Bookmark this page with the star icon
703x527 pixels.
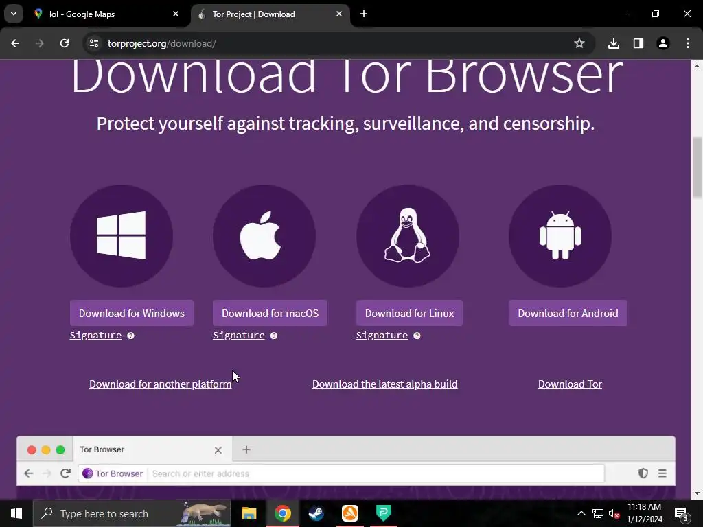(579, 43)
